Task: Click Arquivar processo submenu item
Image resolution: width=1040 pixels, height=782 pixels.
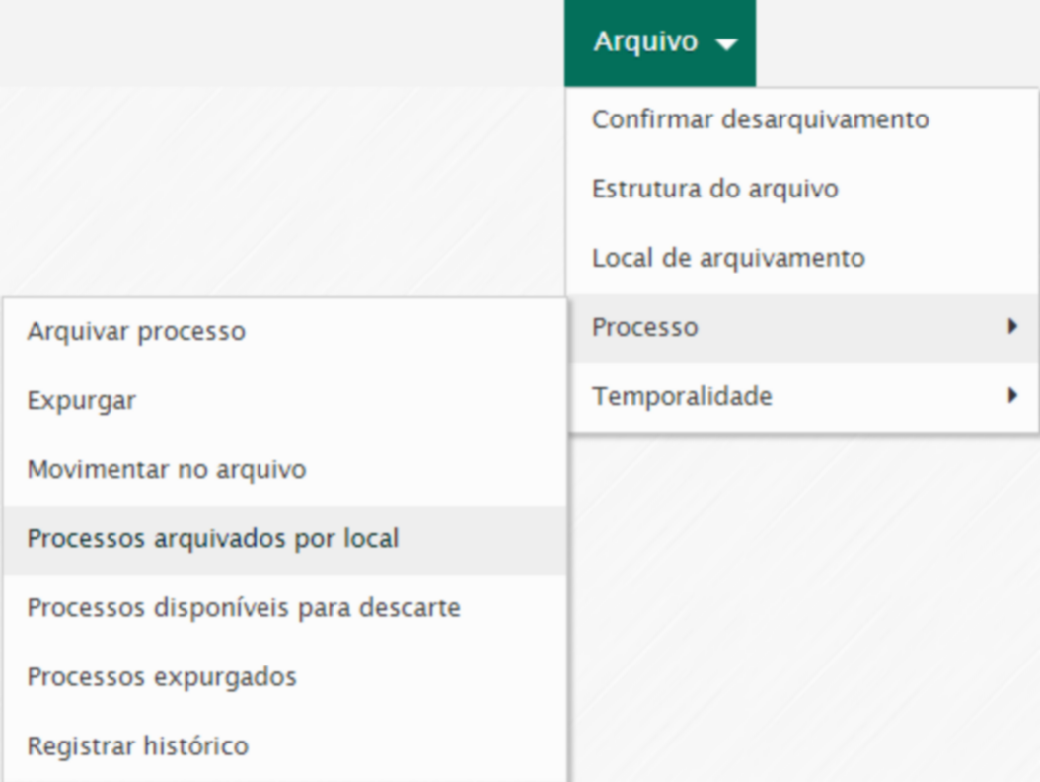Action: pos(285,331)
